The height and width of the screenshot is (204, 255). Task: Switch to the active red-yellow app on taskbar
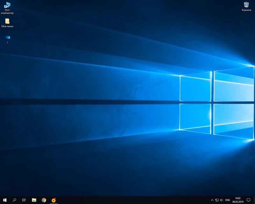[54, 200]
